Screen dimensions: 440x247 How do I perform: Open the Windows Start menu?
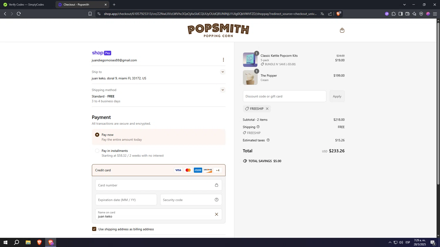5,242
